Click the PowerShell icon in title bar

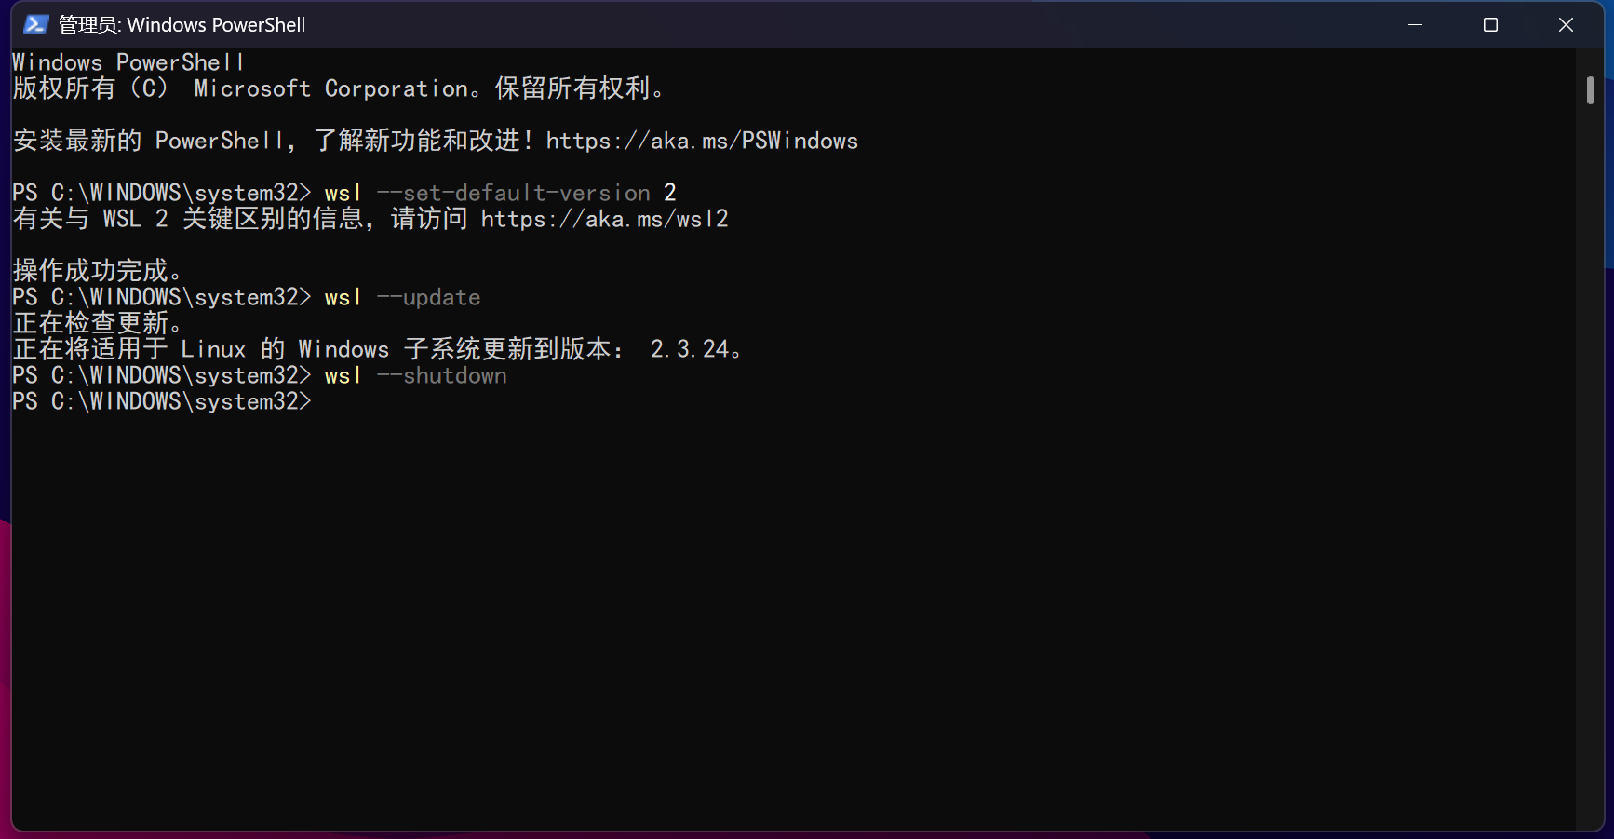pos(35,24)
